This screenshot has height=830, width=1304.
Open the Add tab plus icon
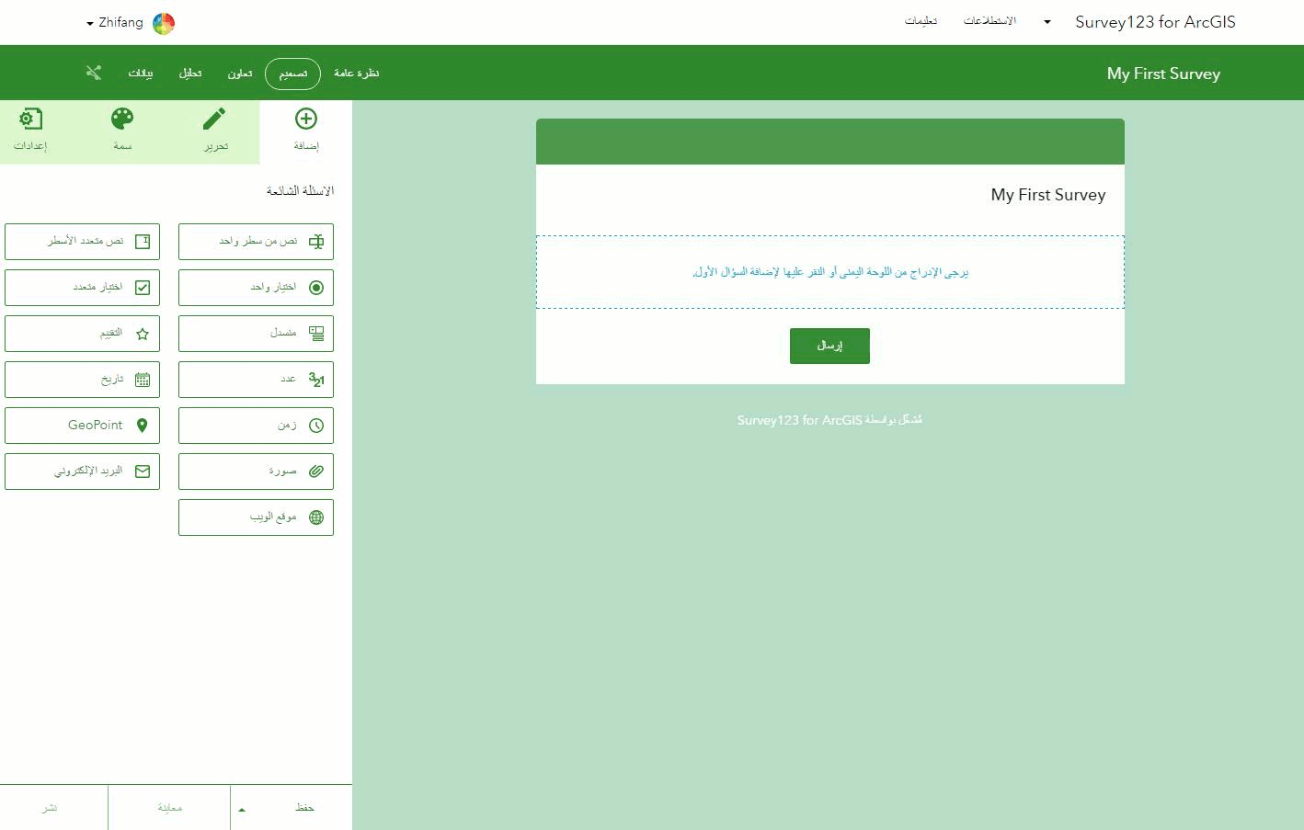pos(306,119)
